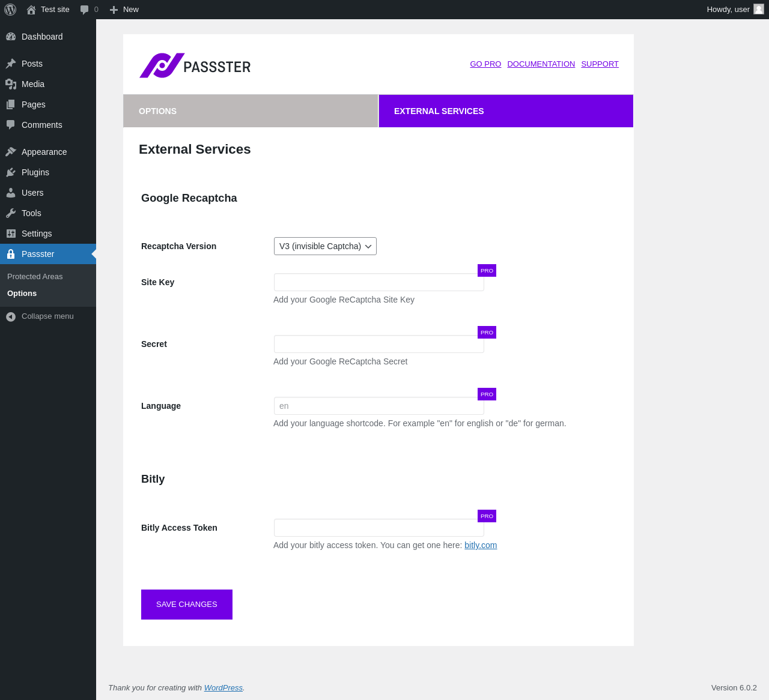Click the Plugins plug icon

point(11,172)
